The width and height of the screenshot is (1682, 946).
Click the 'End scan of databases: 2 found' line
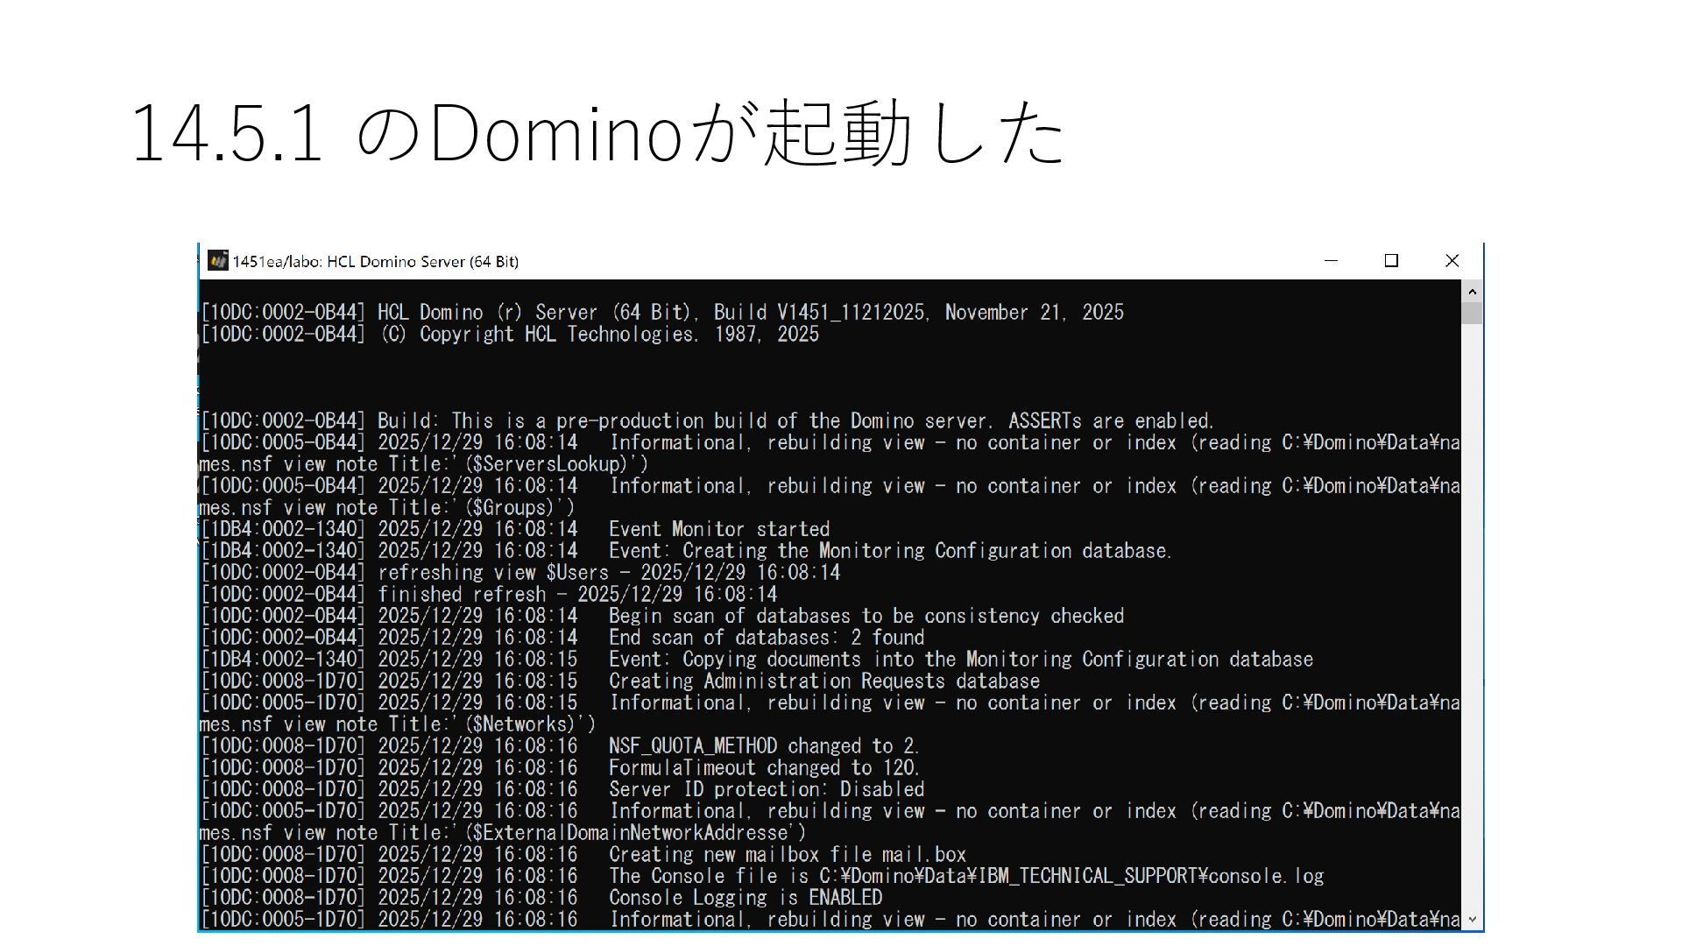coord(766,638)
